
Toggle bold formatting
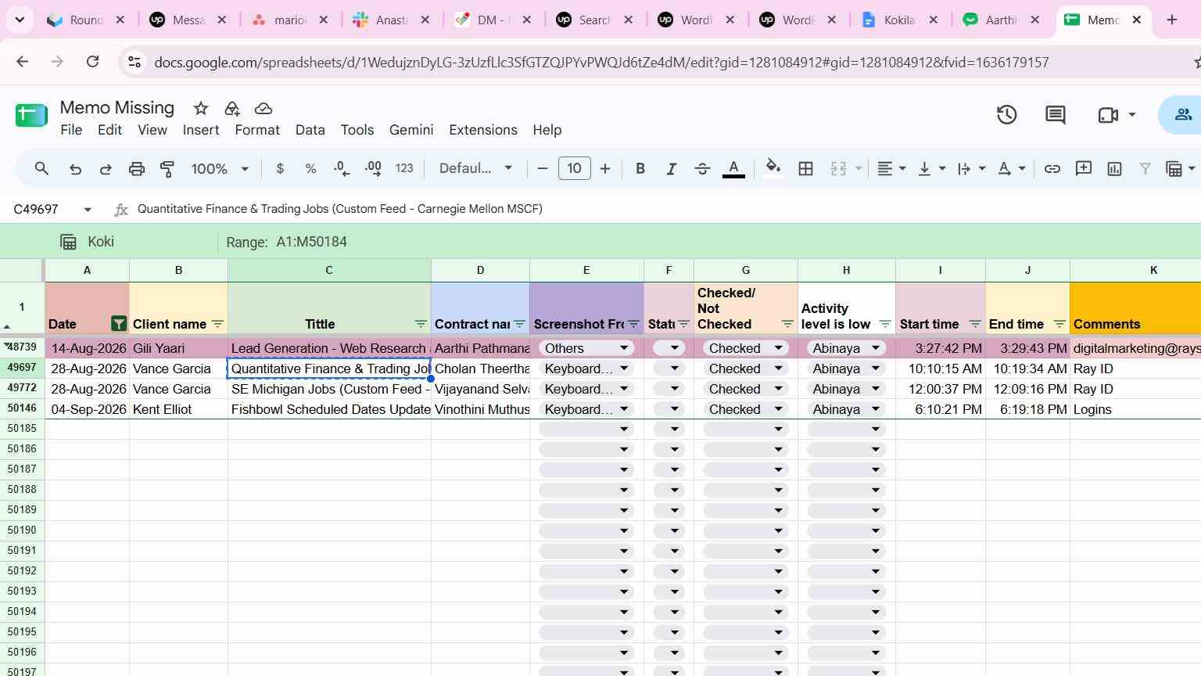click(640, 168)
